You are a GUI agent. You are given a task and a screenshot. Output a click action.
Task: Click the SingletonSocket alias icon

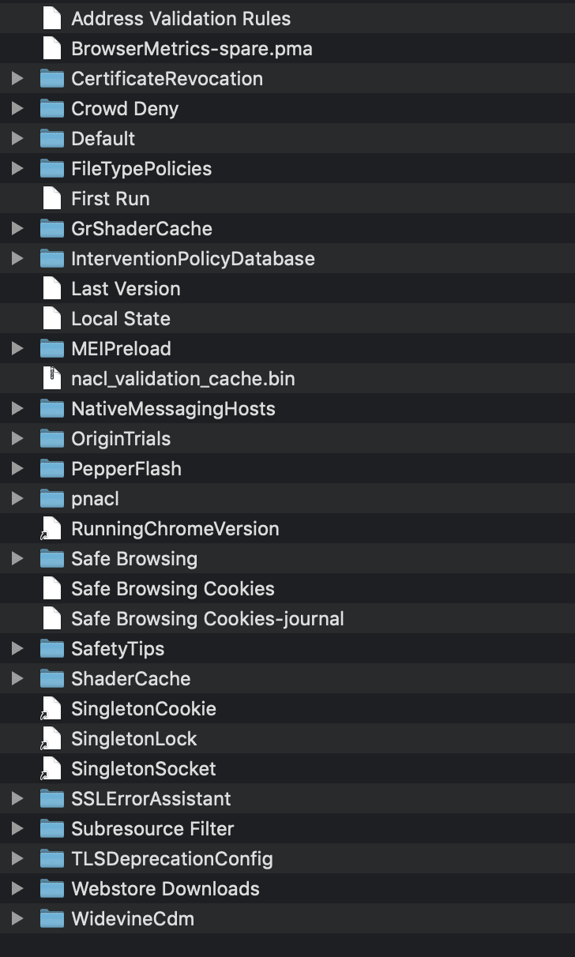[x=52, y=769]
